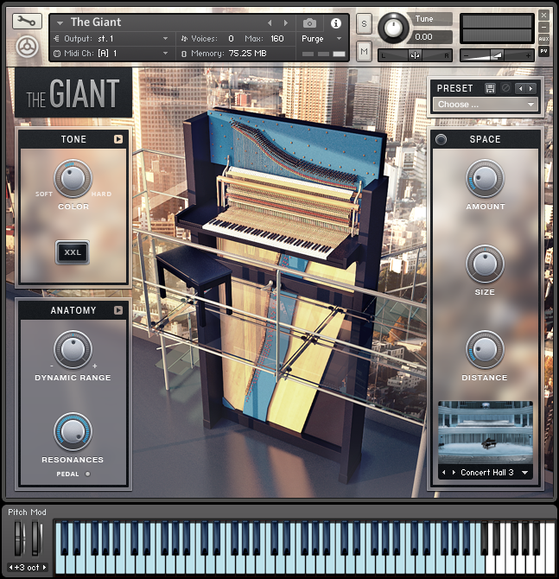Click the reverb AMOUNT knob
The image size is (559, 579).
(x=485, y=179)
